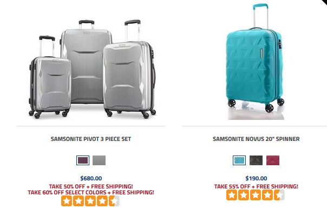Click the half star on Novus spinner rating
The height and width of the screenshot is (223, 327).
pos(279,195)
